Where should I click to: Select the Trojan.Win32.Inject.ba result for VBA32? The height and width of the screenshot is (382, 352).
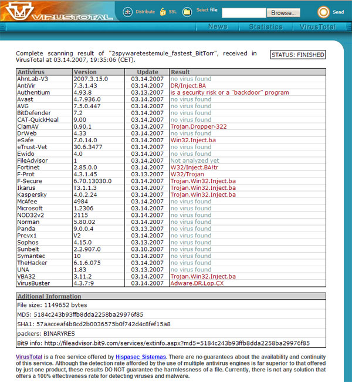click(x=203, y=277)
